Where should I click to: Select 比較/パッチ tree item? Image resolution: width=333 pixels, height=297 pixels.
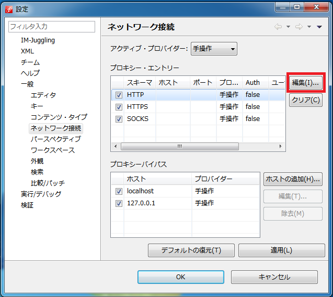(x=48, y=183)
